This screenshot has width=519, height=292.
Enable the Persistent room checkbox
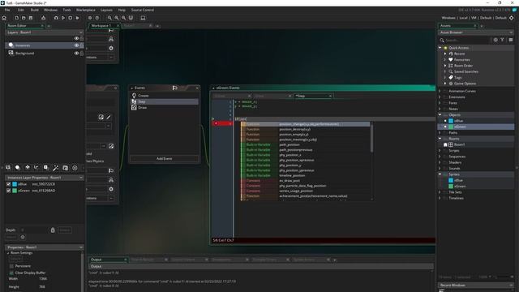tap(11, 266)
